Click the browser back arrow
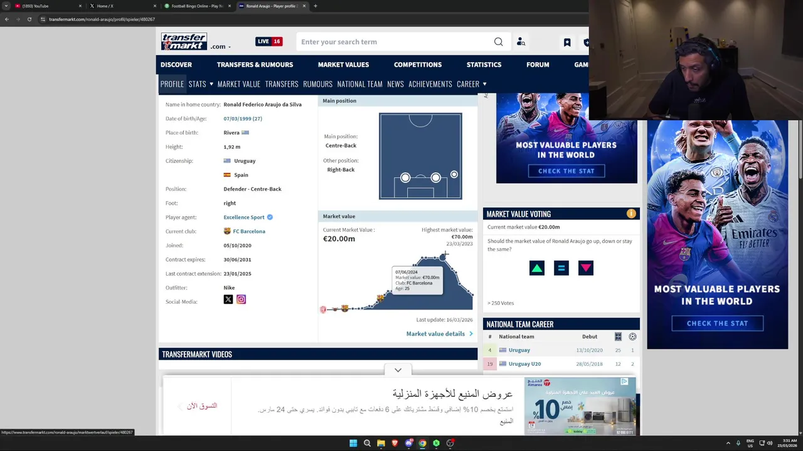Image resolution: width=803 pixels, height=451 pixels. 7,19
